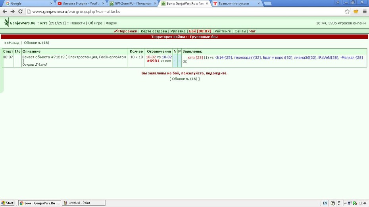
Task: Open Бой [00:07] menu item
Action: point(200,31)
